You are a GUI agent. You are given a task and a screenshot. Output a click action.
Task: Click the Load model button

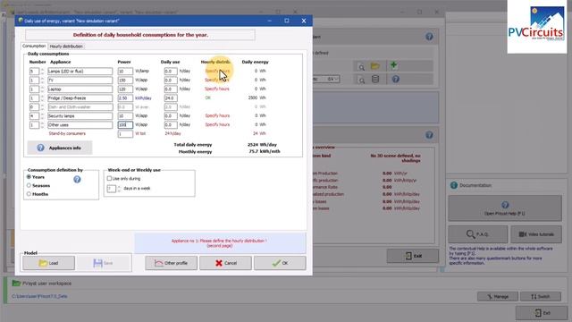point(48,263)
